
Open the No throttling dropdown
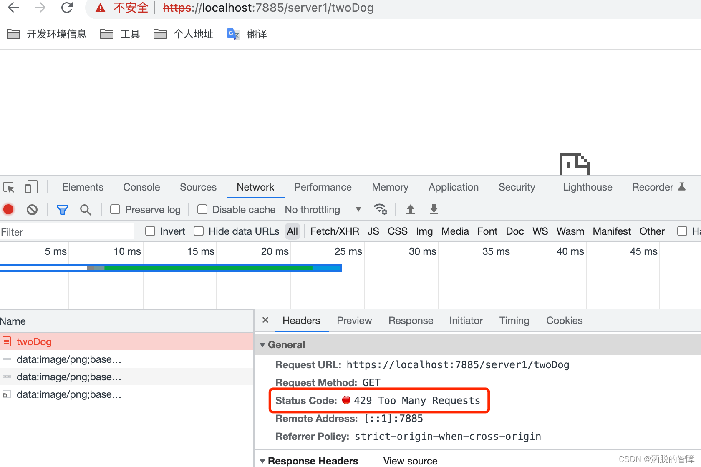click(x=323, y=209)
